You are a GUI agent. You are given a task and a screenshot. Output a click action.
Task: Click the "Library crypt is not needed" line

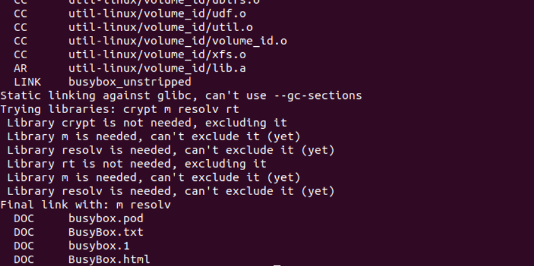click(147, 123)
